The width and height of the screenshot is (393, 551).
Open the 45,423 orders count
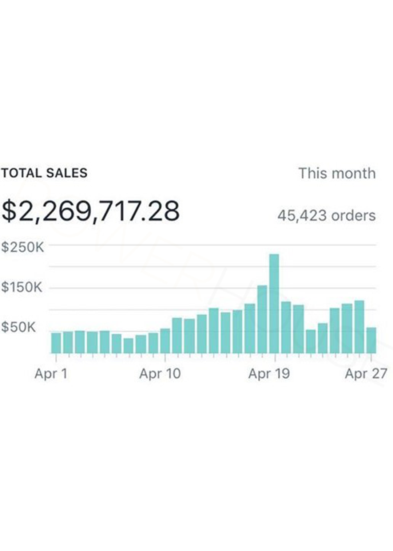tap(326, 216)
